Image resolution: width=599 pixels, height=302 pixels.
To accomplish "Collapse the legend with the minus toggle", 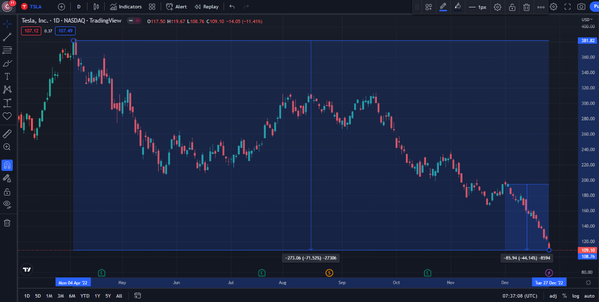I will (x=130, y=21).
